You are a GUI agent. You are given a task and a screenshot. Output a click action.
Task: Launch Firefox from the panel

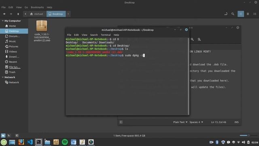point(21,142)
